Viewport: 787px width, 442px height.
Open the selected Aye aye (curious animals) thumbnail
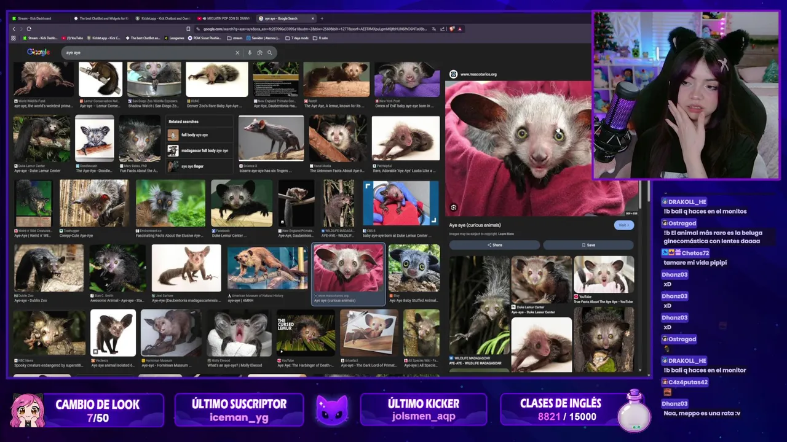tap(349, 268)
